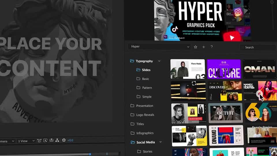Select the purple CULTURE slide thumbnail
Viewport: 277px width, 156px height.
tap(224, 69)
